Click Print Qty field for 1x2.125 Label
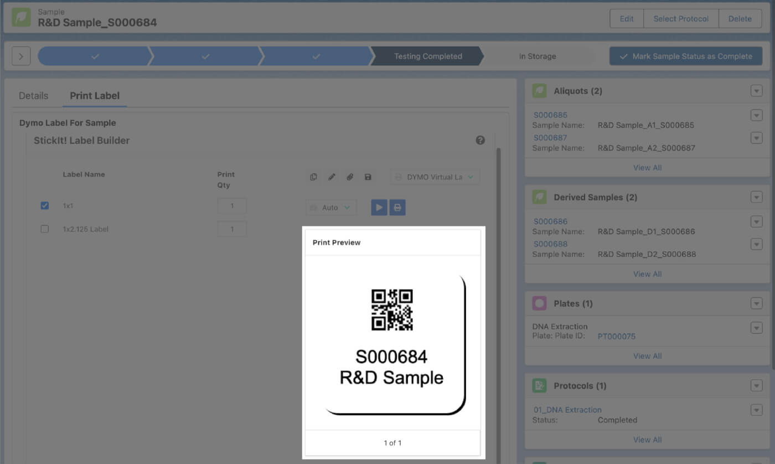 point(232,229)
